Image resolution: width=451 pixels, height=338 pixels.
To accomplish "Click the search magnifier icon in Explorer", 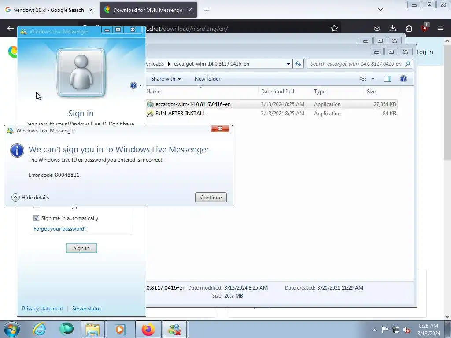I will (407, 64).
